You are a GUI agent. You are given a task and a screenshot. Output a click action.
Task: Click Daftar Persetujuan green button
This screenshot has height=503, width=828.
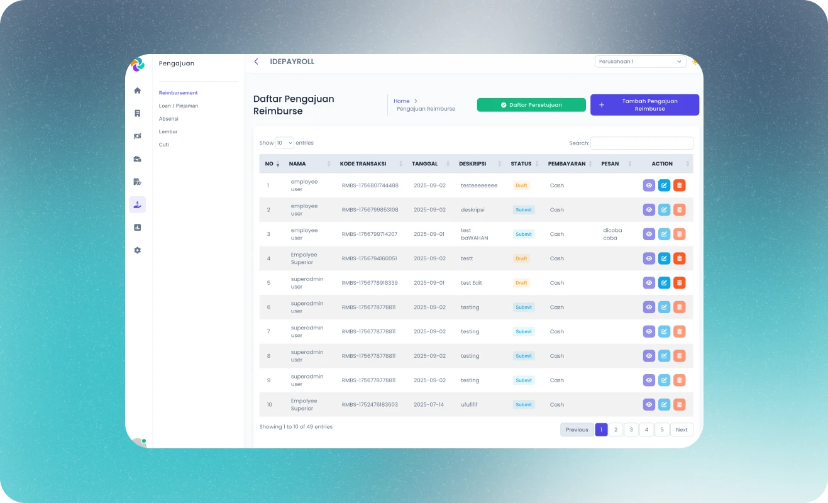tap(531, 105)
